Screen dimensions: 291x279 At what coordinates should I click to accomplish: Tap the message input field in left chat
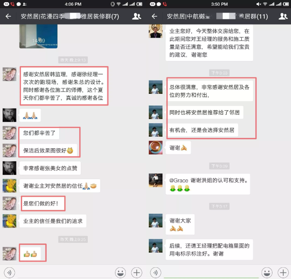pos(65,273)
